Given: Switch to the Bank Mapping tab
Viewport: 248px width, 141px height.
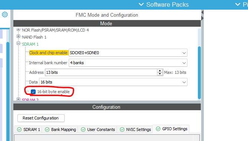Looking at the screenshot, I should (60, 129).
